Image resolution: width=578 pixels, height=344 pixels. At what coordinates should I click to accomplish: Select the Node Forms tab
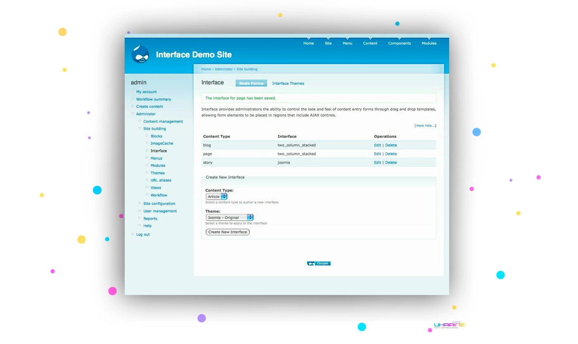tap(251, 83)
